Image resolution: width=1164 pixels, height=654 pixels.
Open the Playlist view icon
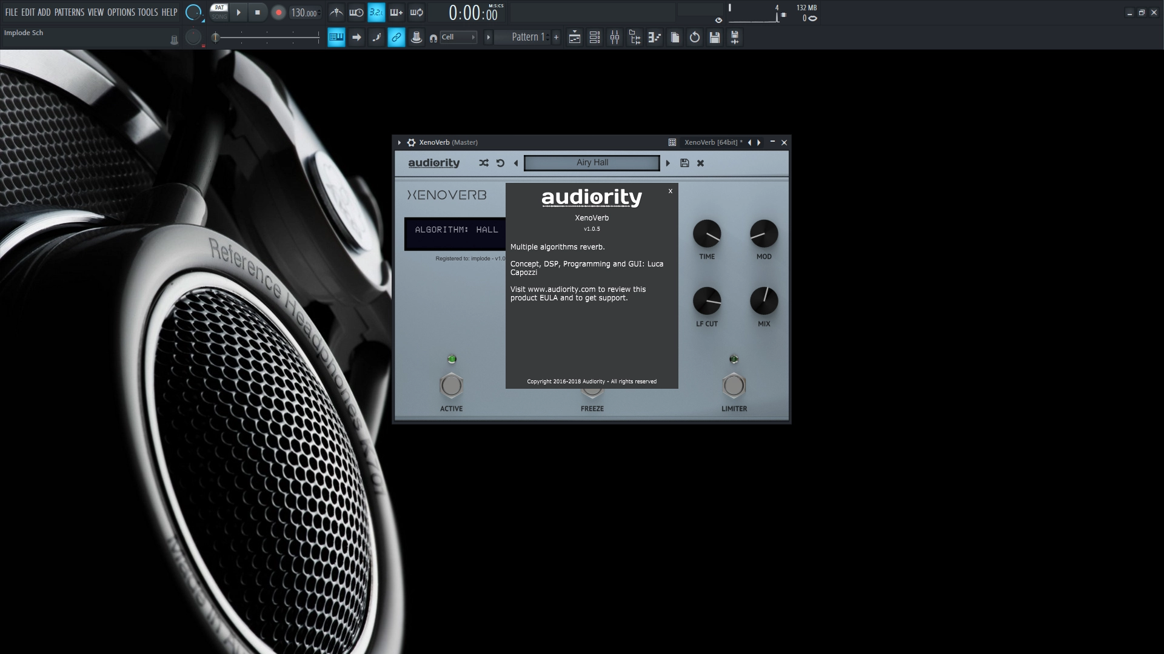(575, 38)
